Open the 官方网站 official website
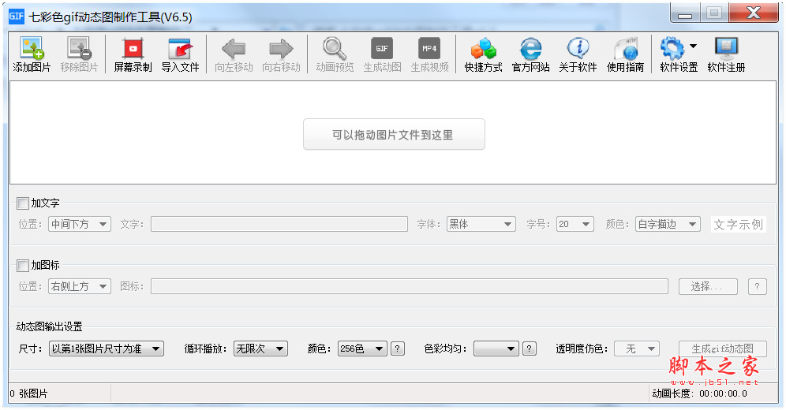 [x=531, y=54]
